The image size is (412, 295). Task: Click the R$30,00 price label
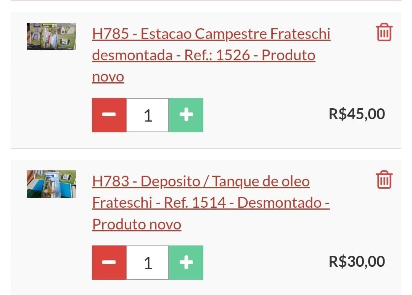357,261
